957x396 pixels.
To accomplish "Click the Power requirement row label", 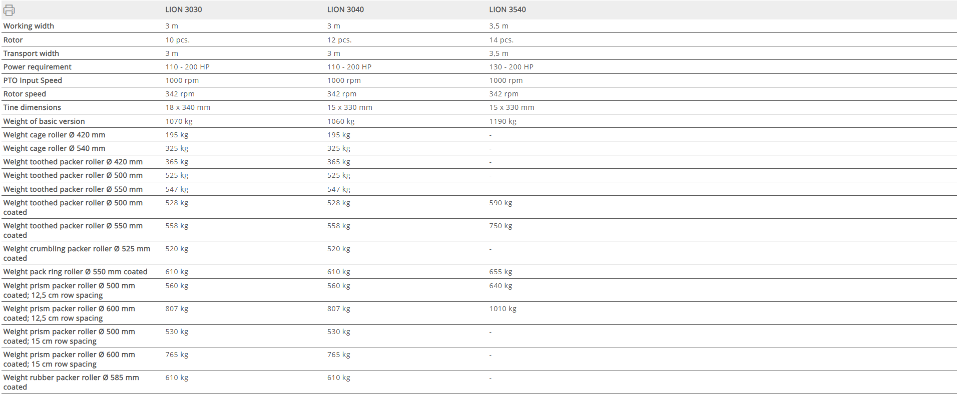I will (x=38, y=67).
